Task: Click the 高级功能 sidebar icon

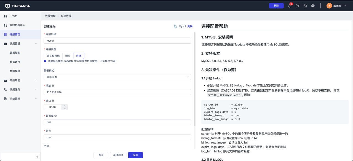Action: click(x=5, y=80)
